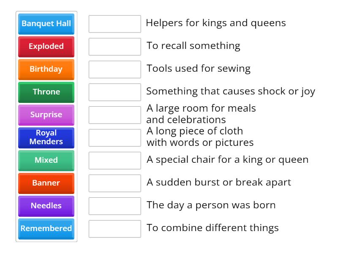The image size is (338, 253).
Task: Click the blue Remembered tile
Action: [46, 229]
